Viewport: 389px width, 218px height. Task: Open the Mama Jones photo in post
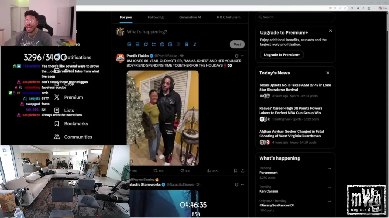point(163,118)
